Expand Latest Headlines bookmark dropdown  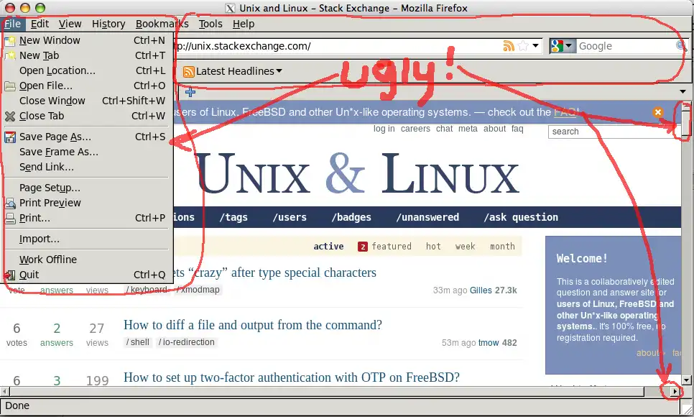pos(279,71)
